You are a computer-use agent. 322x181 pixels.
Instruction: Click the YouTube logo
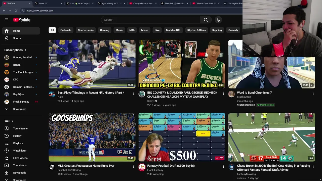click(22, 20)
